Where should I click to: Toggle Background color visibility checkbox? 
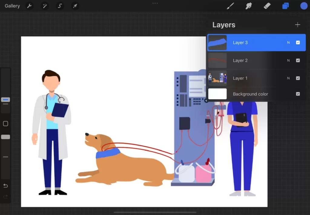tap(298, 94)
